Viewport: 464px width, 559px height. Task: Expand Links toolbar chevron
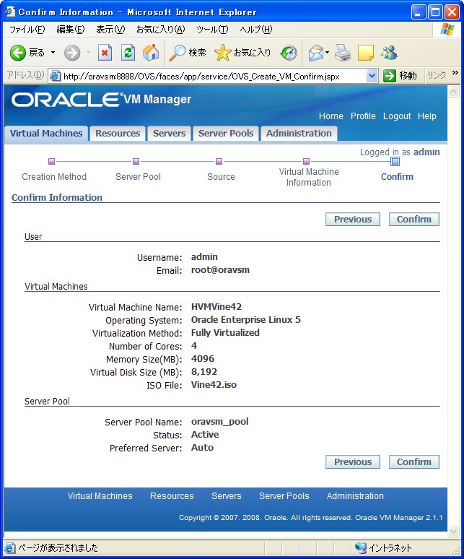coord(455,73)
